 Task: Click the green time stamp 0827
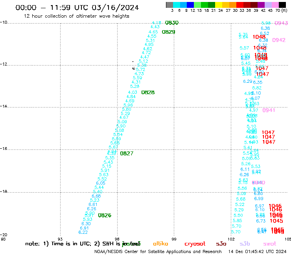[x=127, y=153]
